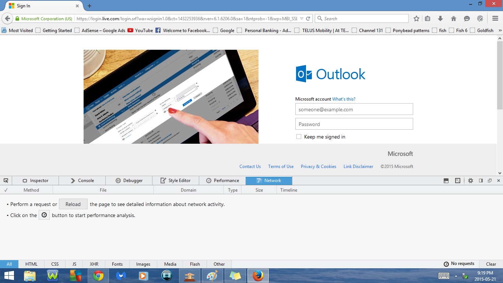
Task: Filter network requests by Images
Action: (x=143, y=264)
